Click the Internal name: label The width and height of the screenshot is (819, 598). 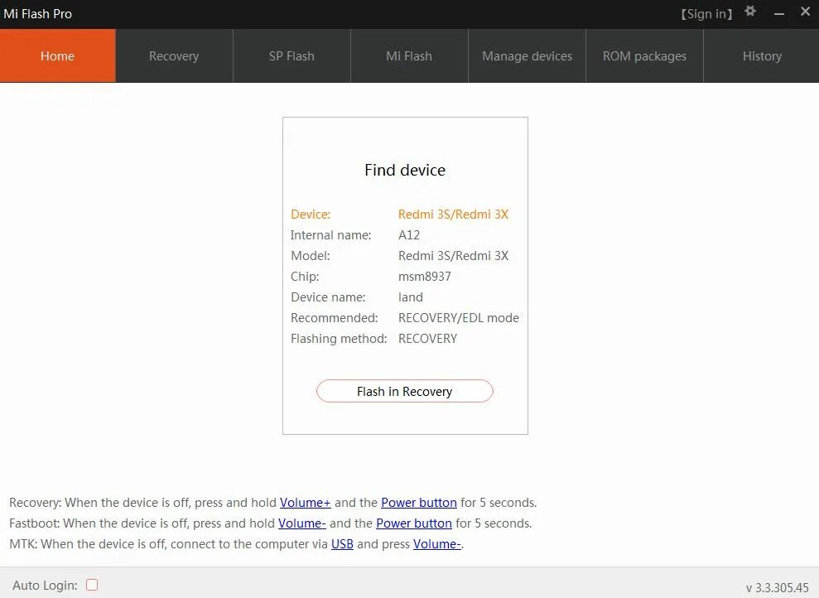(330, 235)
